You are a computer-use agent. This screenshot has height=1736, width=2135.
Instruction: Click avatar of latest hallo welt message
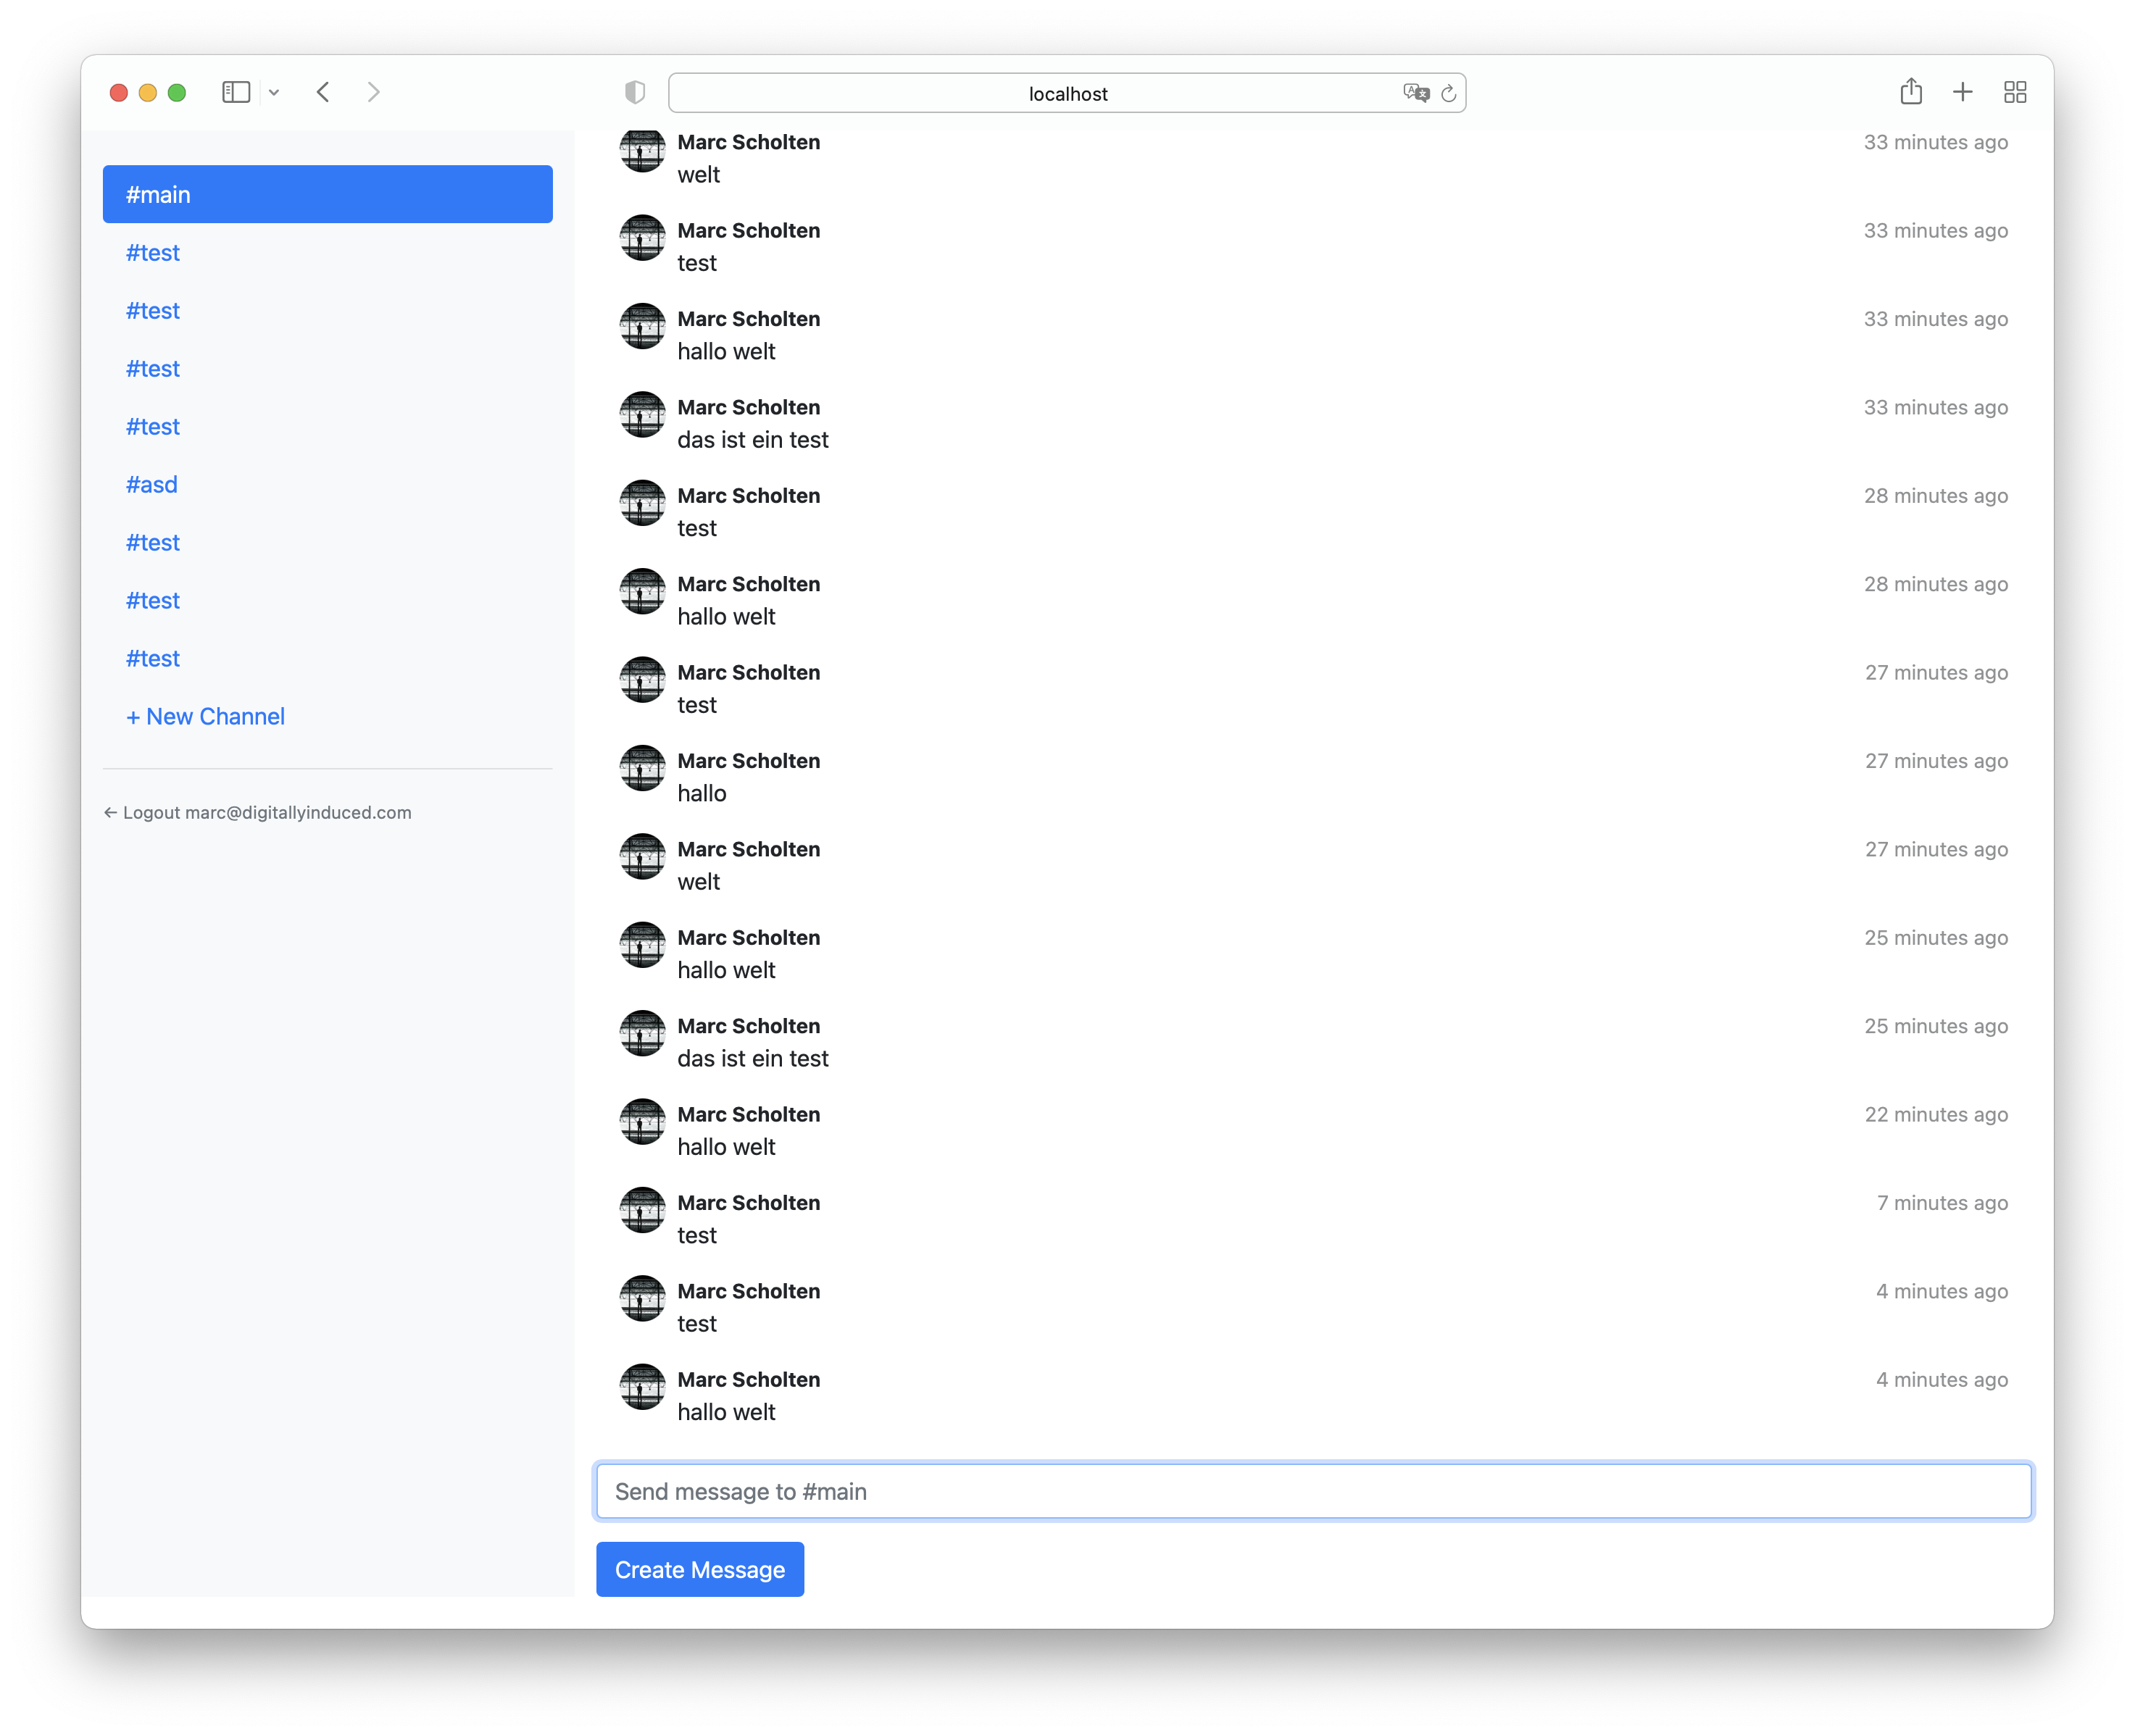[x=642, y=1387]
